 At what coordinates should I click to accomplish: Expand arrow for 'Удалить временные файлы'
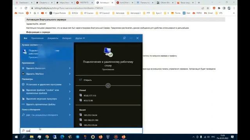point(70,104)
